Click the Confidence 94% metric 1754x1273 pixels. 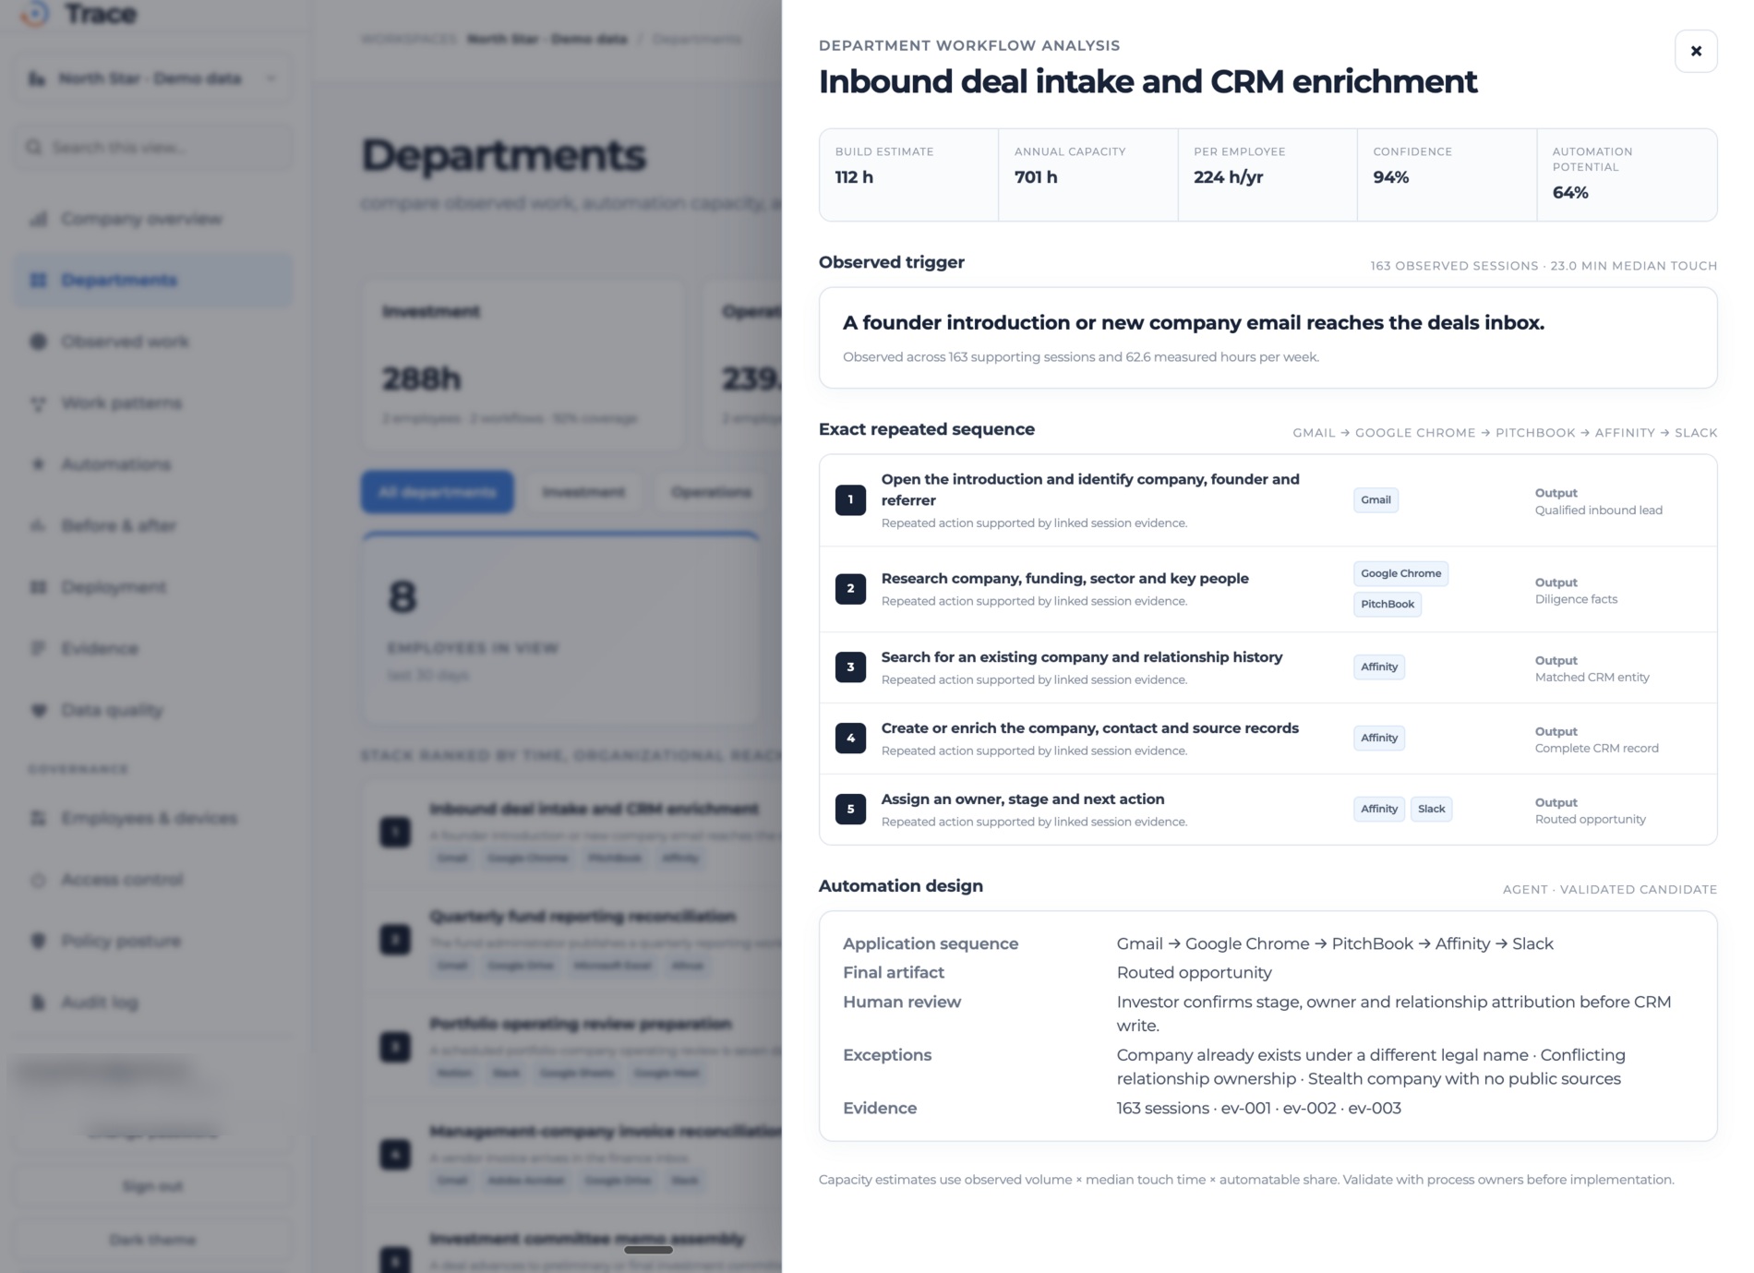click(1447, 174)
